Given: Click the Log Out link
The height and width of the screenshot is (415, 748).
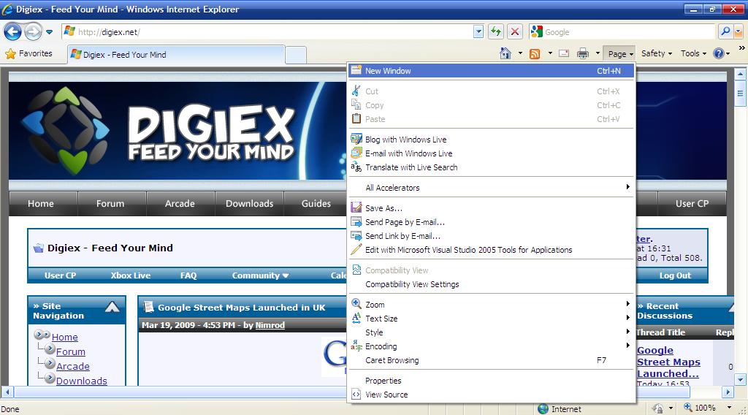Looking at the screenshot, I should (675, 275).
